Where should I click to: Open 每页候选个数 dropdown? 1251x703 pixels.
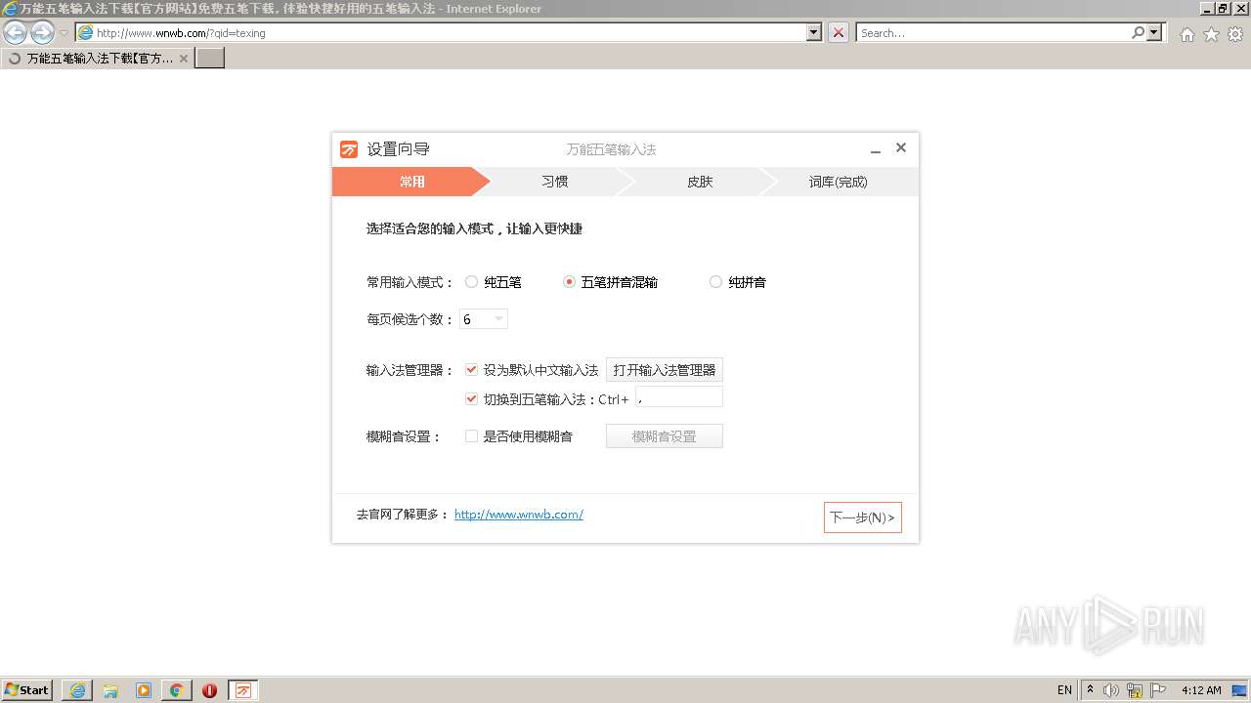[484, 319]
